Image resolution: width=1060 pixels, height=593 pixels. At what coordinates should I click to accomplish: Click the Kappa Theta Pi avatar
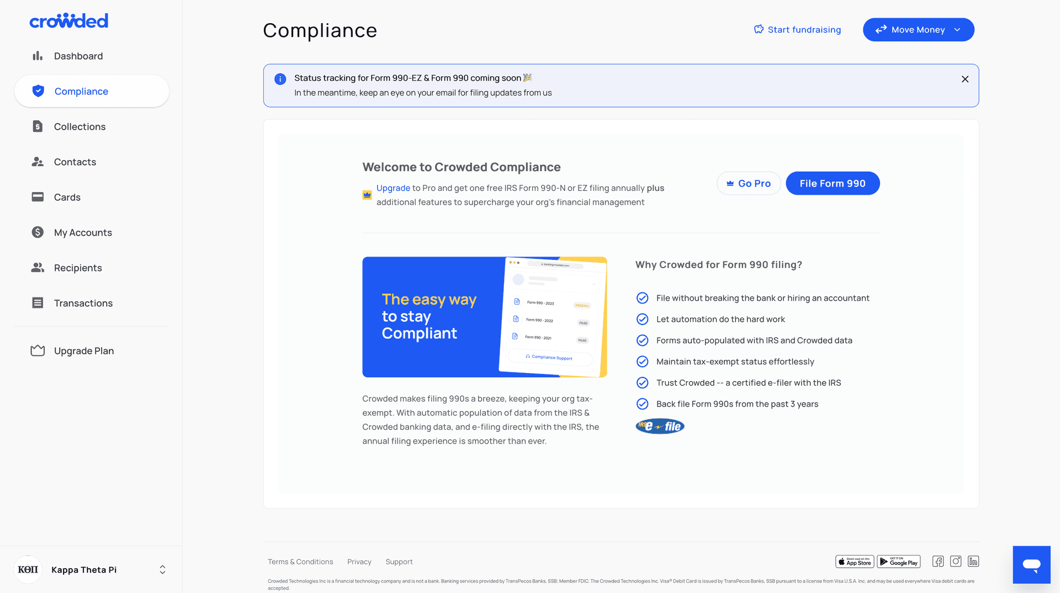(x=28, y=569)
